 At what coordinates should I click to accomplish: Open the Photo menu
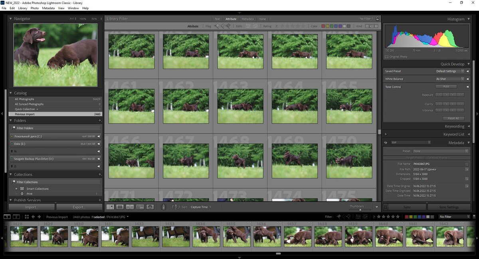point(35,8)
